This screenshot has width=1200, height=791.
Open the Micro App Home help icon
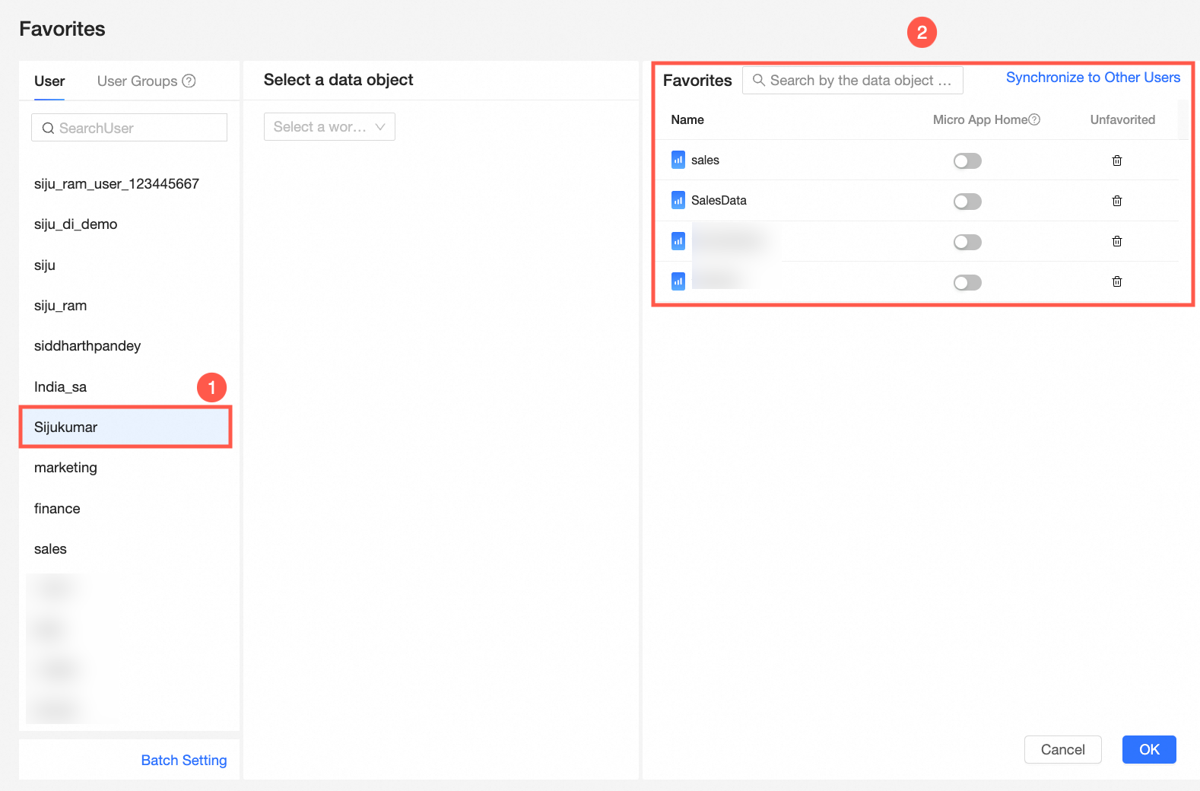(x=1034, y=119)
